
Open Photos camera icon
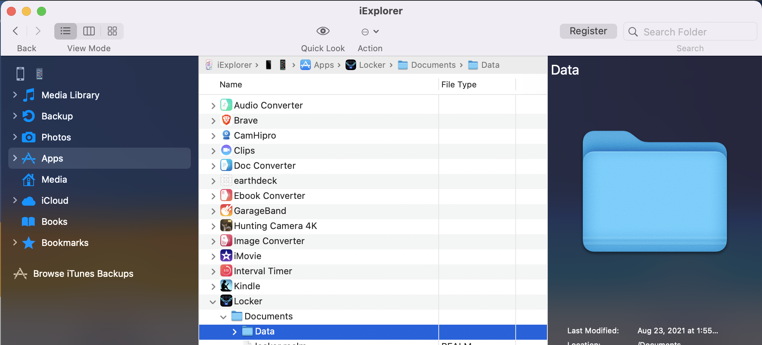29,137
